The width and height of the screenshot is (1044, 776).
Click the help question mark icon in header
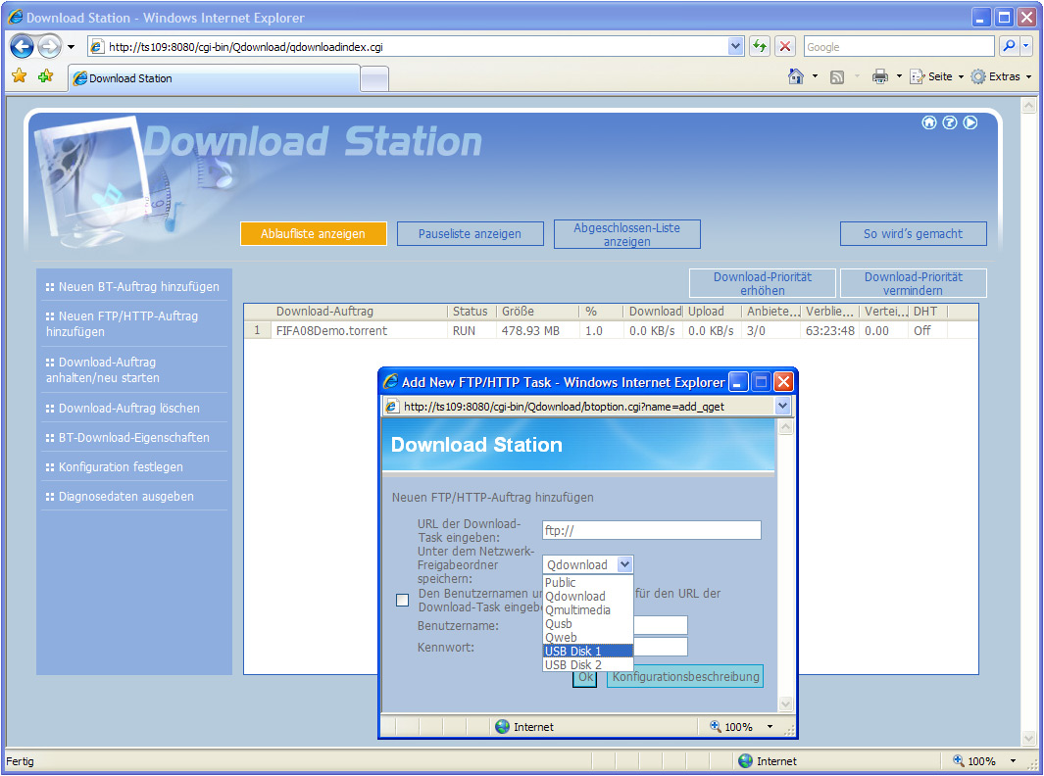point(950,122)
